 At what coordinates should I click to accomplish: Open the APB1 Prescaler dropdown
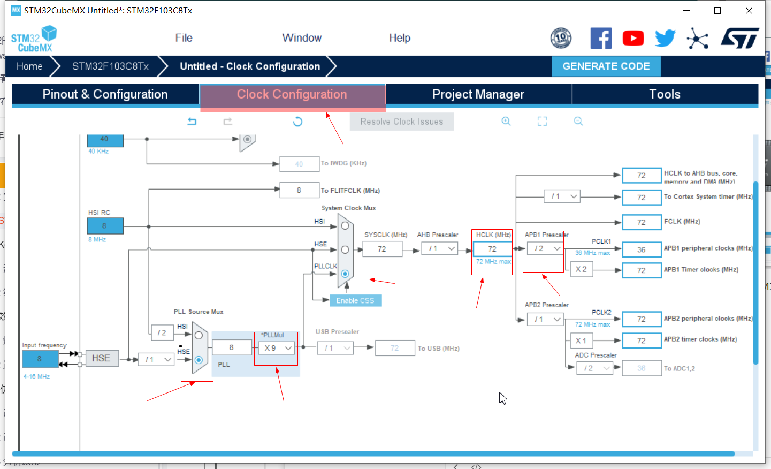pyautogui.click(x=545, y=248)
